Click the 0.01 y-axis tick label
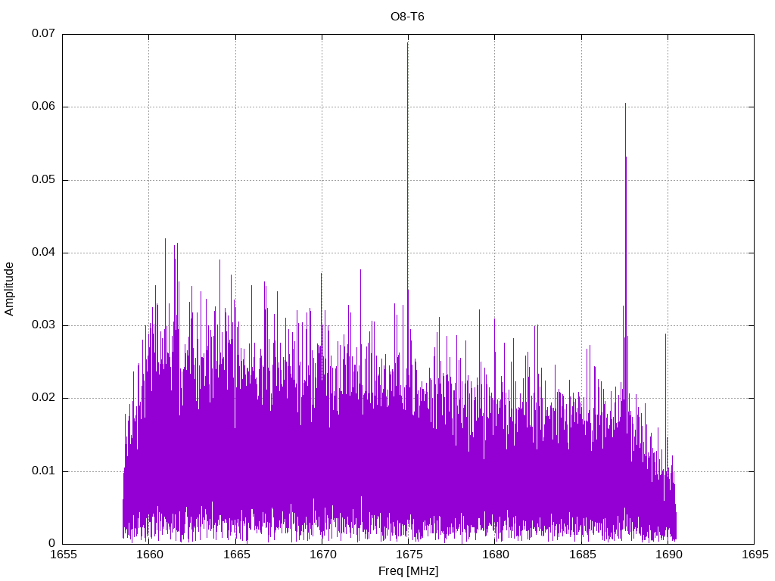This screenshot has height=581, width=775. click(43, 471)
